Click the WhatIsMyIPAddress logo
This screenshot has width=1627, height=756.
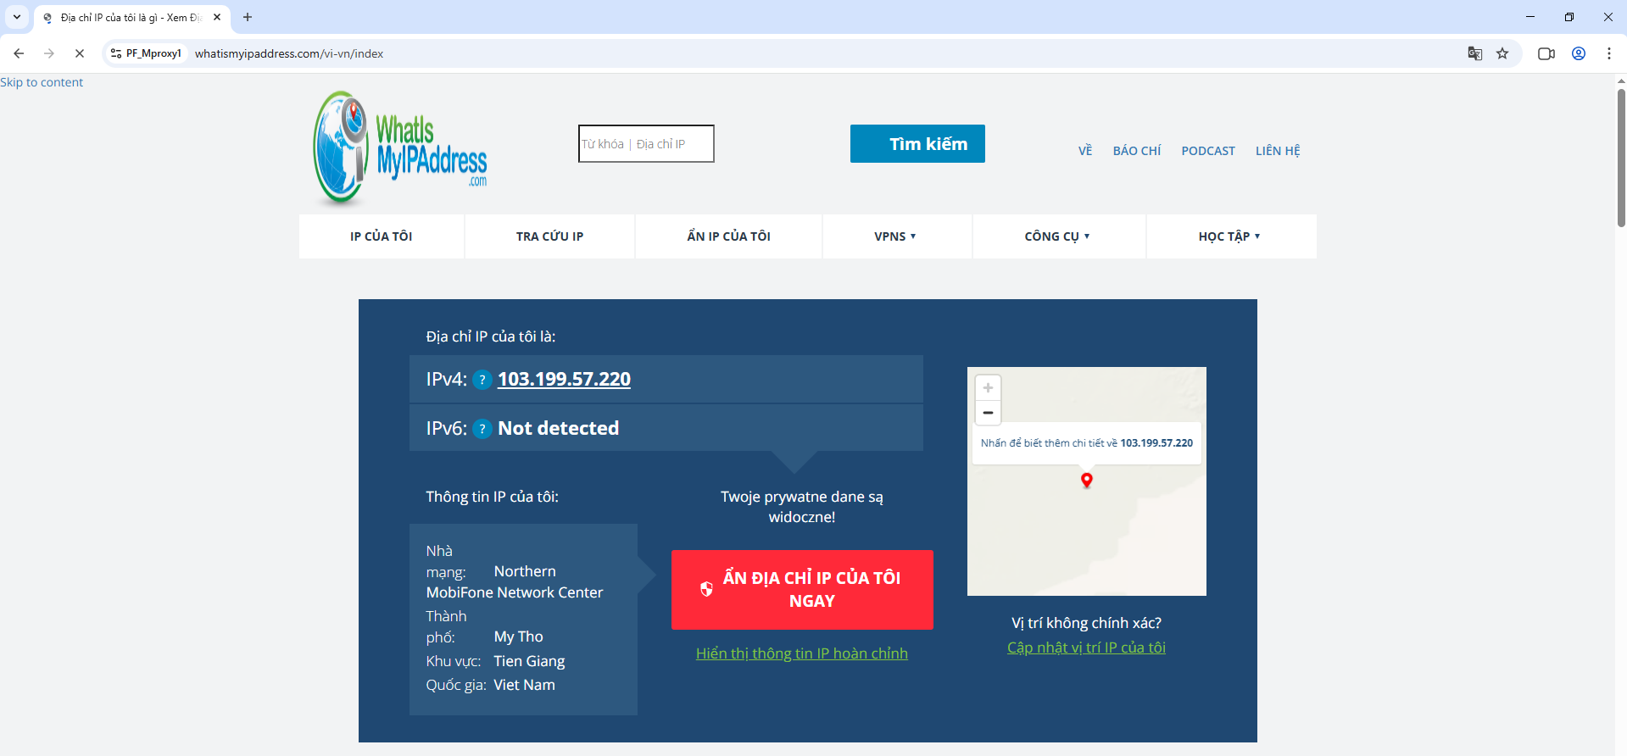400,148
